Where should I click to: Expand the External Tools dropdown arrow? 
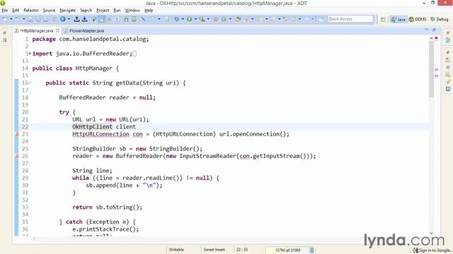click(x=208, y=19)
